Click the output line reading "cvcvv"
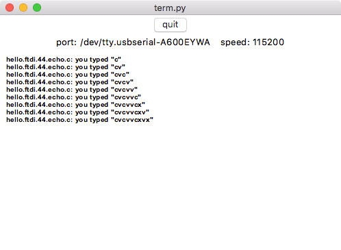 pyautogui.click(x=72, y=90)
